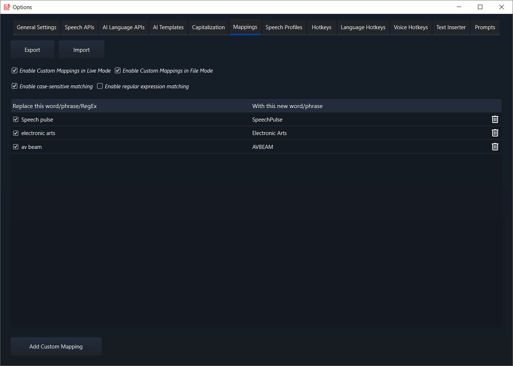
Task: Disable the "electronic arts" mapping checkbox
Action: point(16,133)
